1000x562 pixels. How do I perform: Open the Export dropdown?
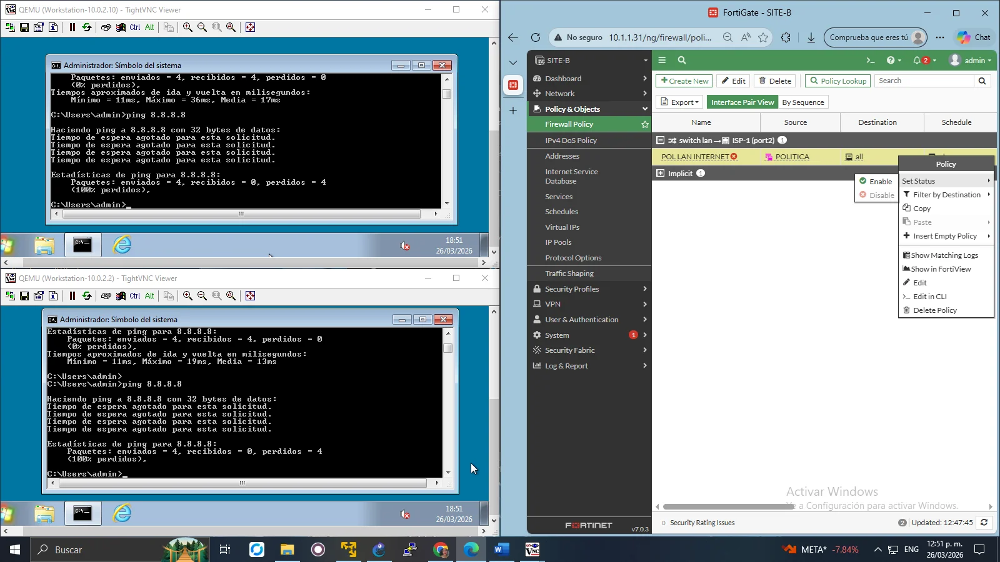click(679, 102)
